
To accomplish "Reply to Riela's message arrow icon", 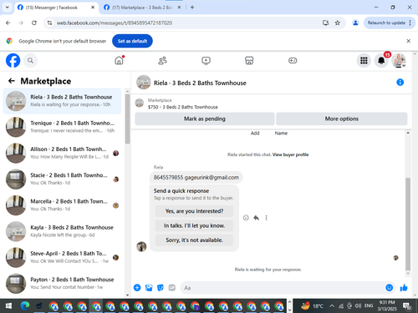I will [x=256, y=218].
